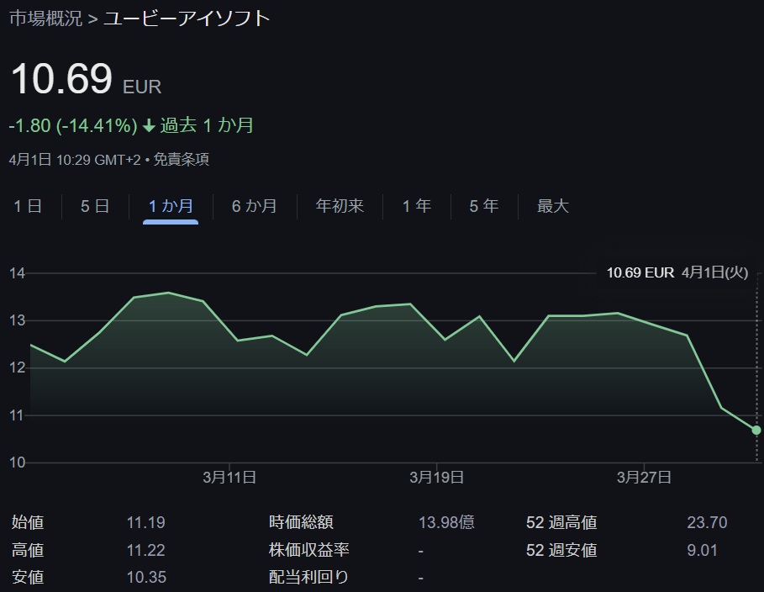Click the 安値 value 10.35
This screenshot has width=764, height=592.
(x=146, y=578)
